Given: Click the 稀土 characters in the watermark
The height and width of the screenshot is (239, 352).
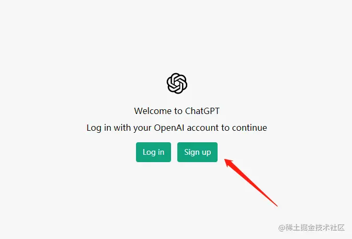Looking at the screenshot, I should pyautogui.click(x=293, y=227).
